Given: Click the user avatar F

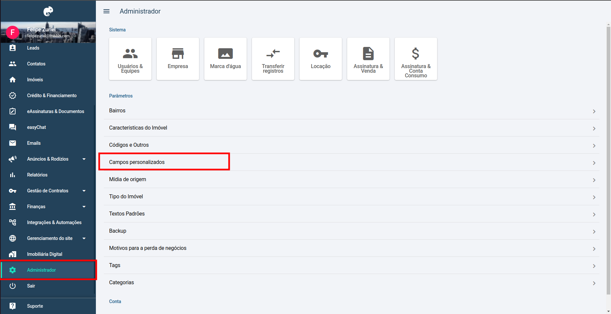Looking at the screenshot, I should click(x=13, y=32).
